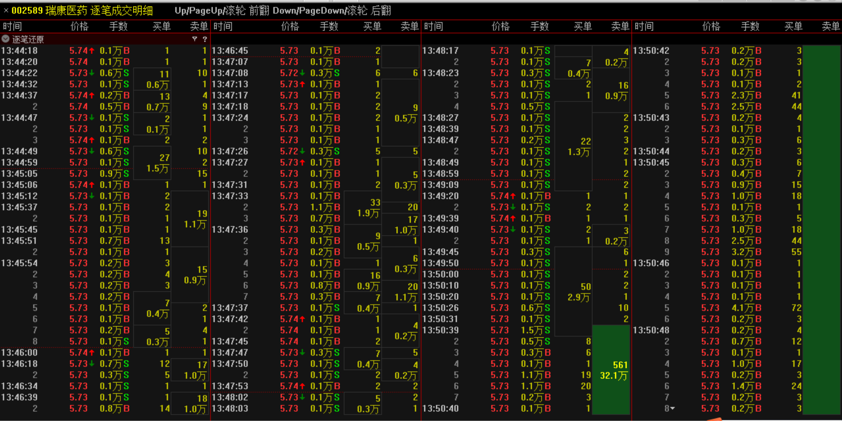Screen dimensions: 842x421
Task: Click the 时间 header above 13:46:45
Action: (223, 26)
